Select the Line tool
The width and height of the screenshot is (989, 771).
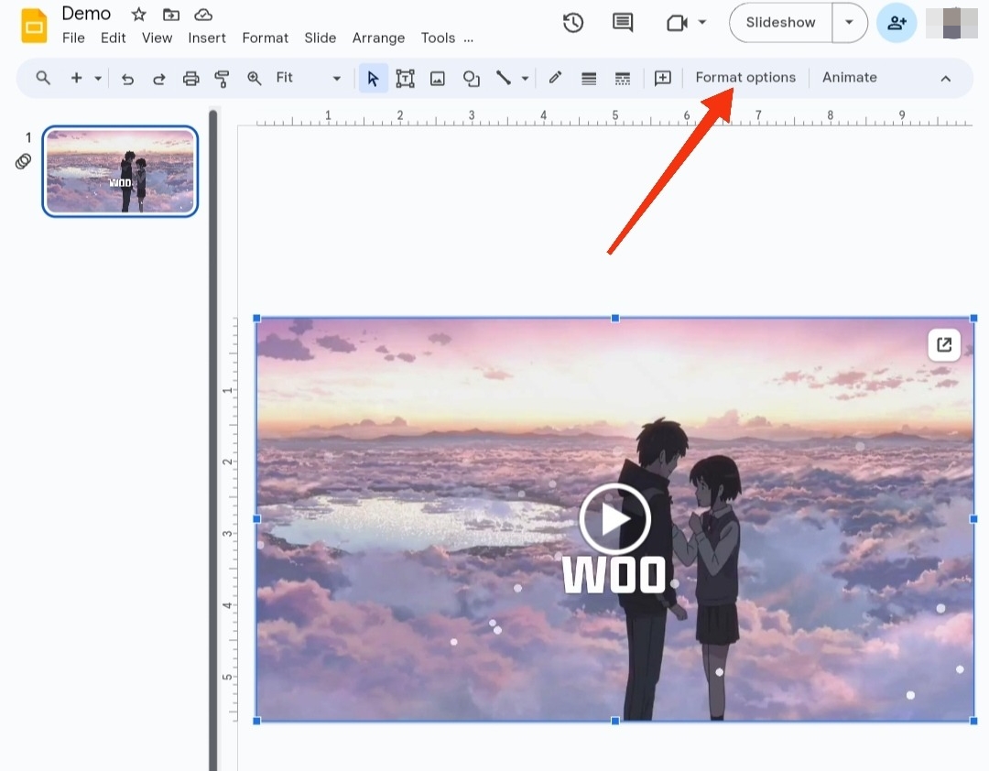click(x=505, y=78)
